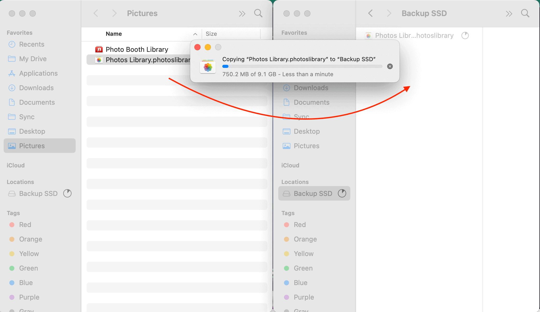
Task: Toggle the Name column sort order chevron
Action: tap(195, 34)
